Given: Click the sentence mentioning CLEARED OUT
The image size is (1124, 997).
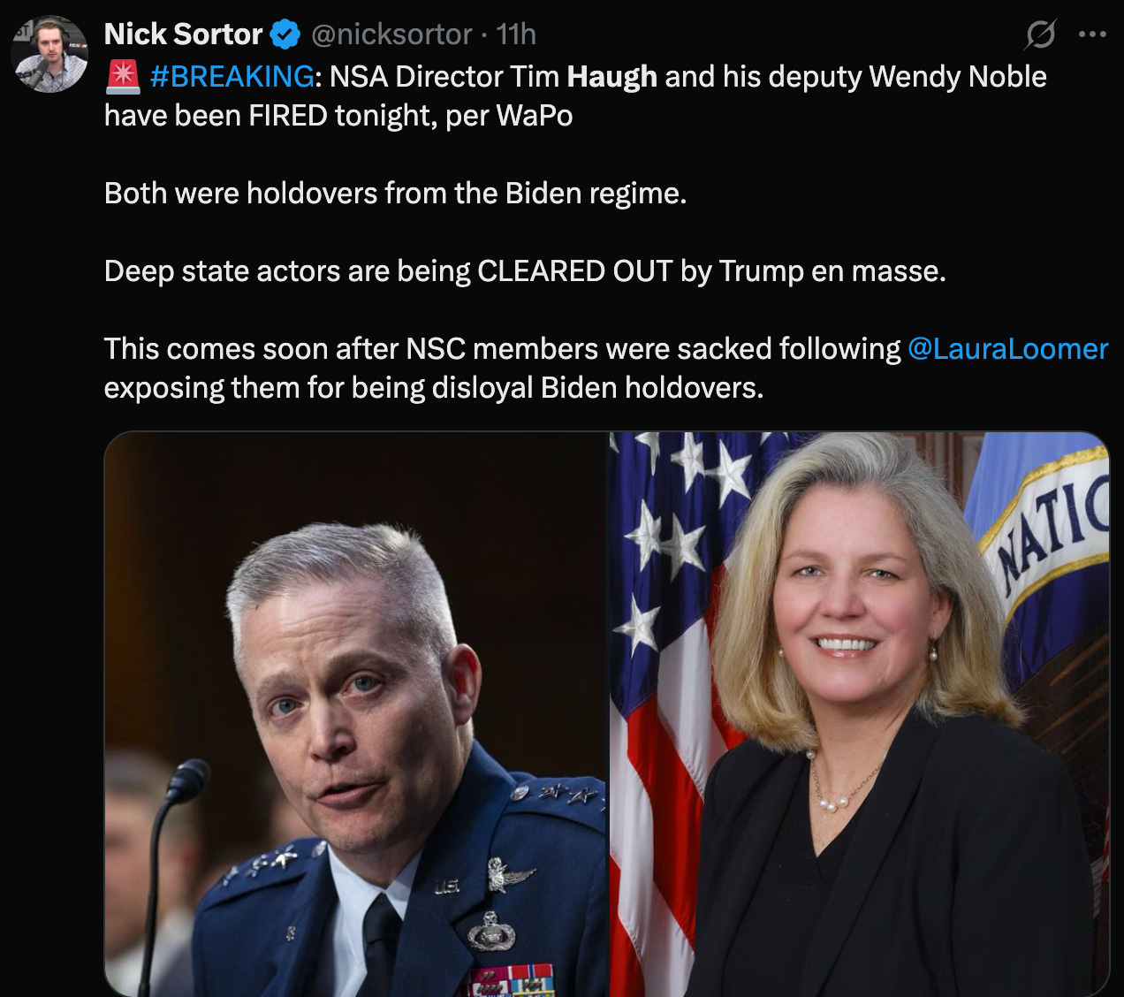Looking at the screenshot, I should coord(525,271).
